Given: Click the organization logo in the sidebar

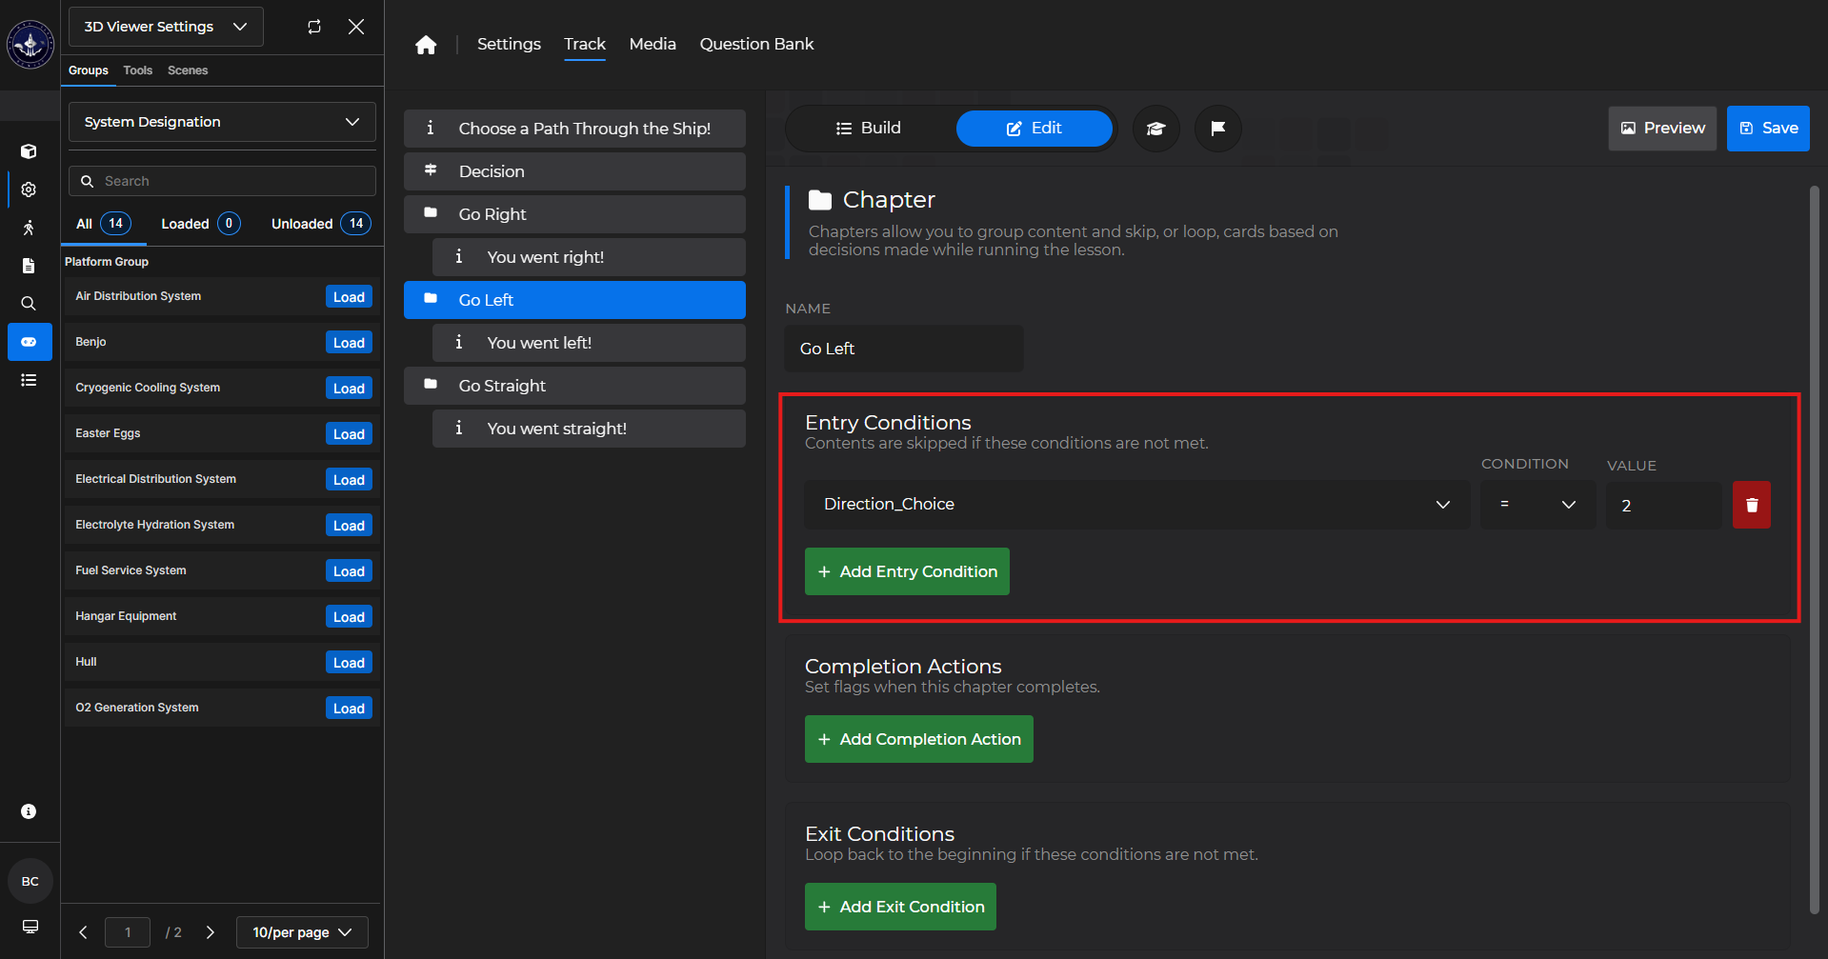Looking at the screenshot, I should pos(30,45).
